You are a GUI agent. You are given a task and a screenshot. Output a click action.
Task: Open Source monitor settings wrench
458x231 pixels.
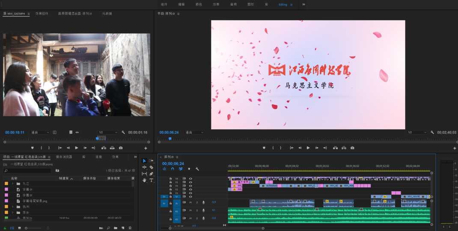click(123, 132)
